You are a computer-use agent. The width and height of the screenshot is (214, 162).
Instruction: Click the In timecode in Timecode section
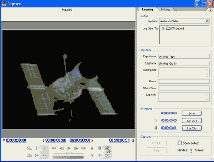169,113
